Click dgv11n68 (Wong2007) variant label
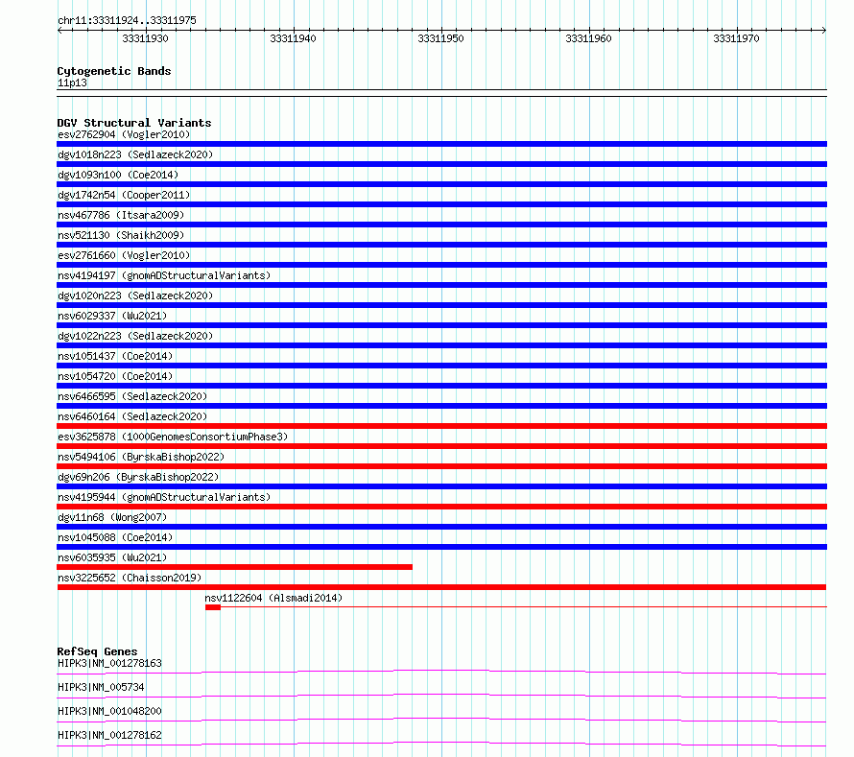This screenshot has height=757, width=854. click(x=112, y=517)
